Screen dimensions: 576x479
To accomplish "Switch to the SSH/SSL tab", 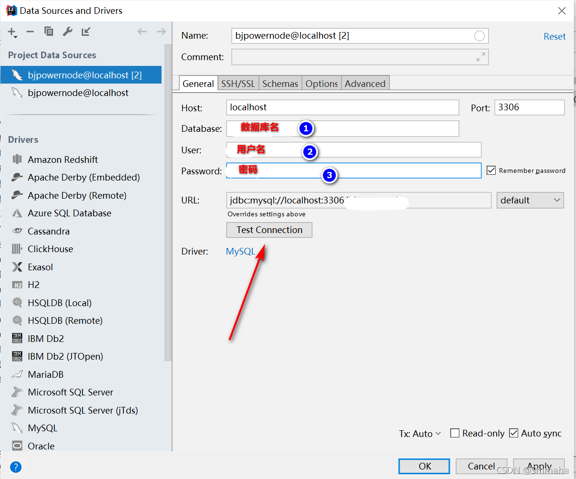I will pos(238,84).
